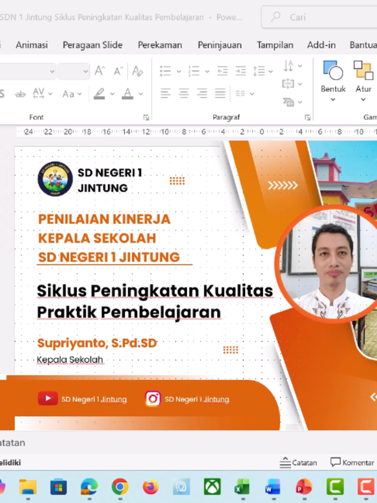Align text left

[x=166, y=94]
